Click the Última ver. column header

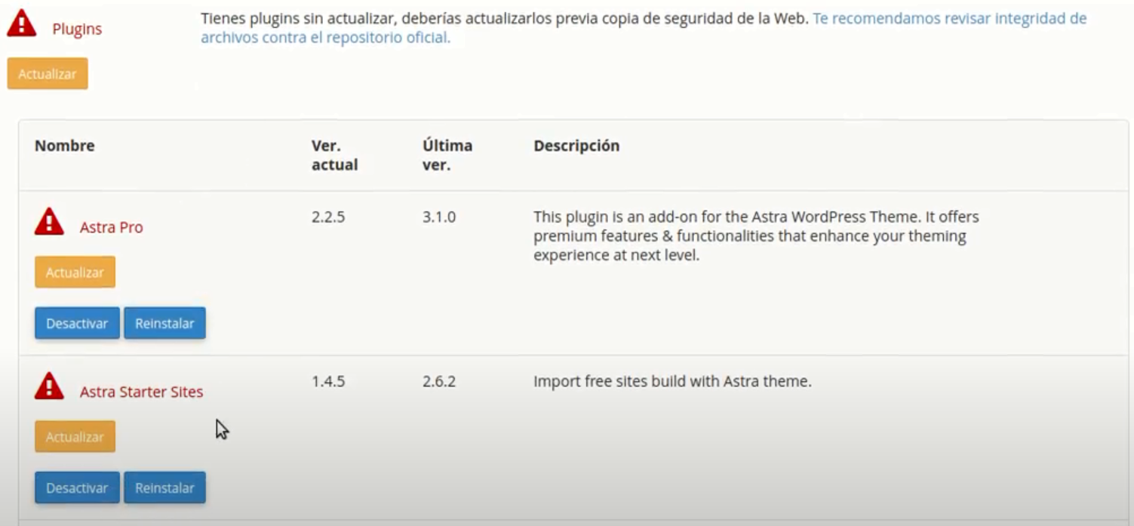(x=447, y=155)
